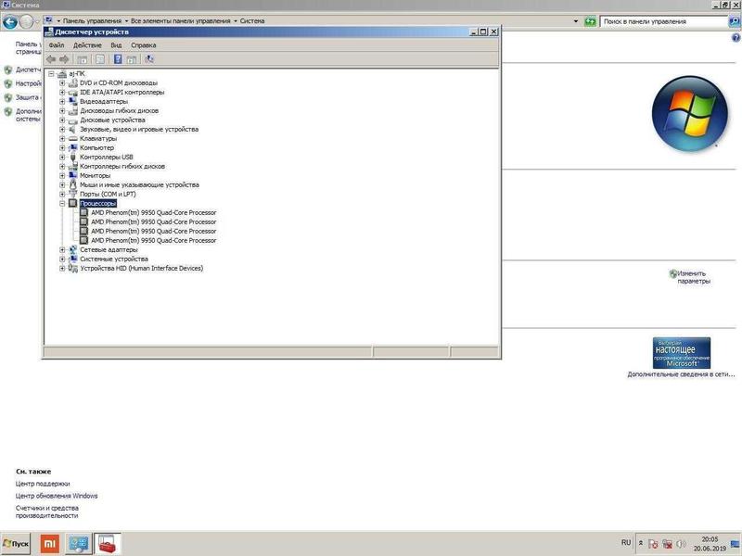The image size is (742, 556).
Task: Click Show desktop button at taskbar edge
Action: 735,545
